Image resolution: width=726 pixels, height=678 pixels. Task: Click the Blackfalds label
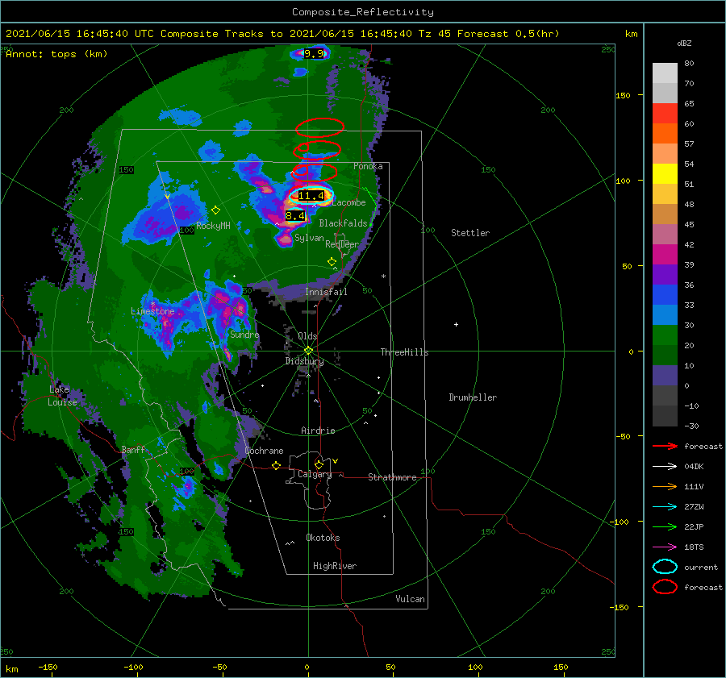pos(343,223)
